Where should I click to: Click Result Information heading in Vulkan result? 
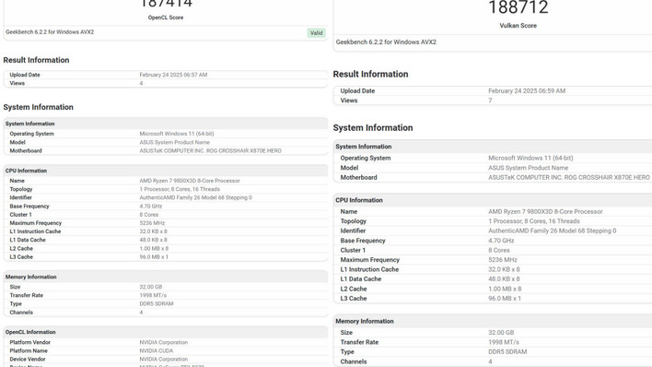pos(370,74)
